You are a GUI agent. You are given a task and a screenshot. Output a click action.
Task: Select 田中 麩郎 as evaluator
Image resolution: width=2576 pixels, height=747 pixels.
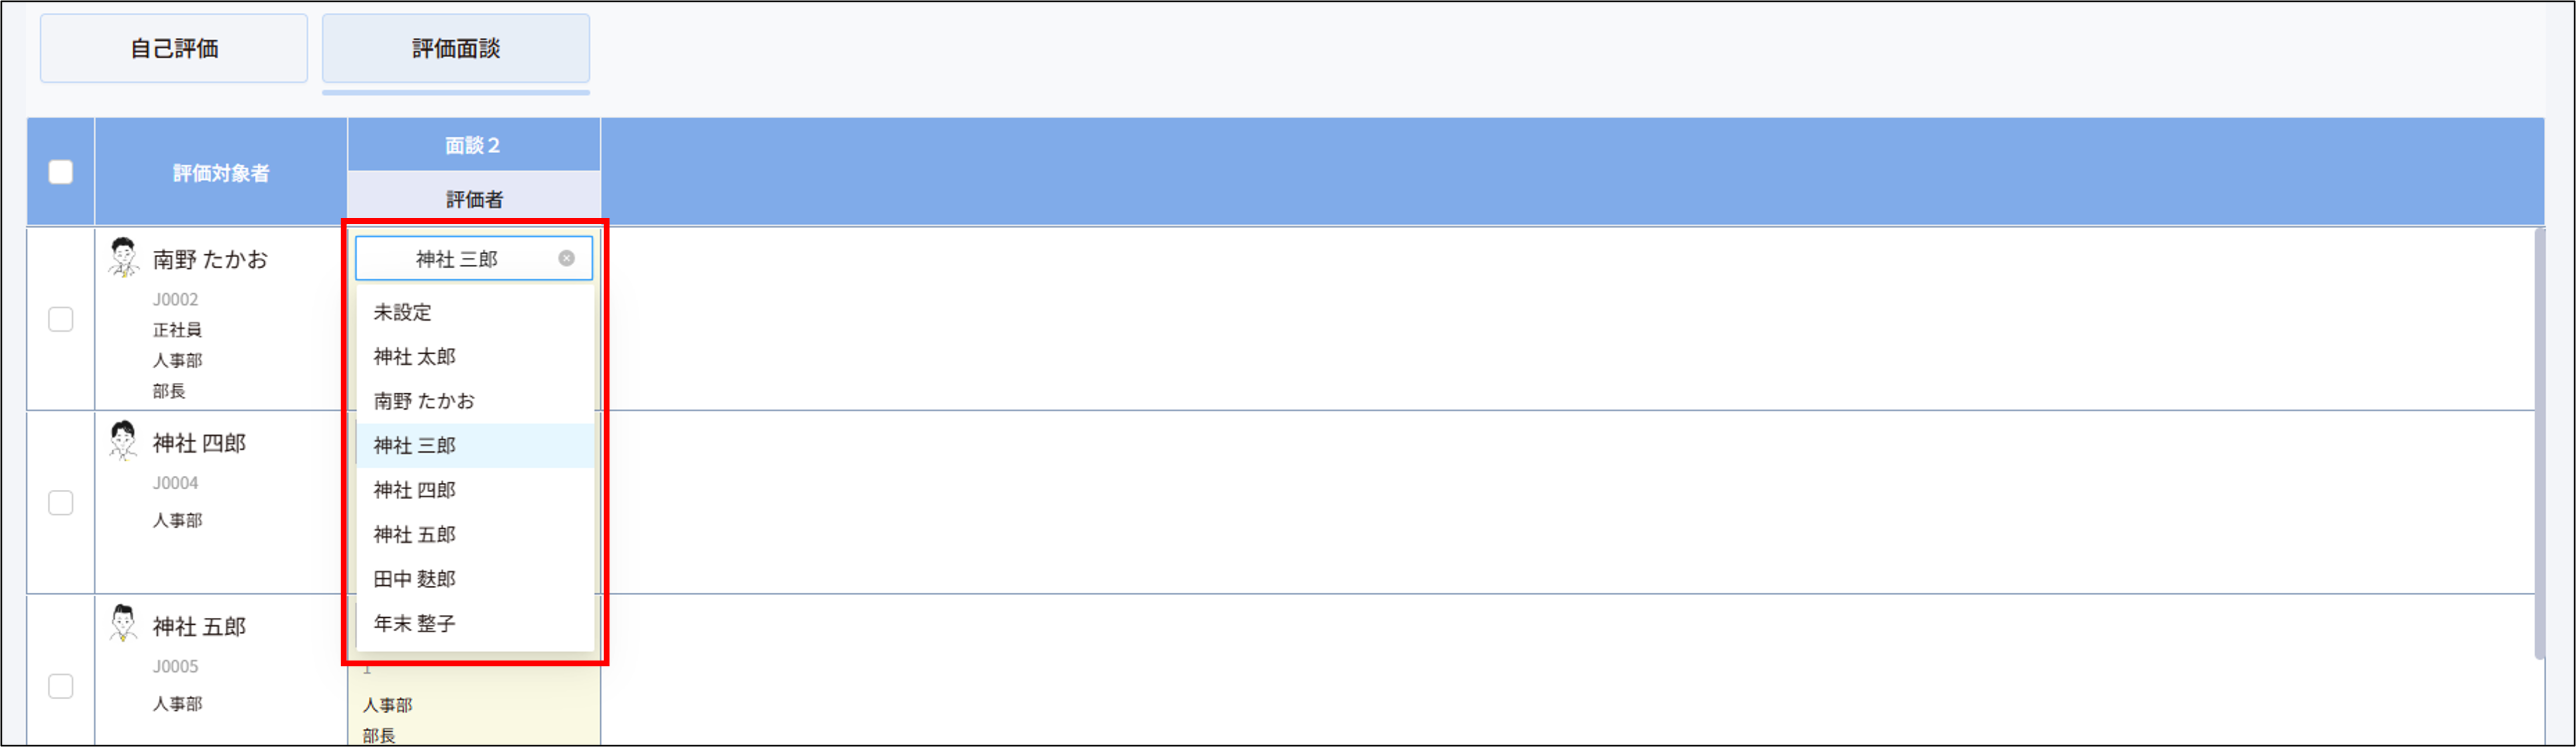click(x=415, y=579)
